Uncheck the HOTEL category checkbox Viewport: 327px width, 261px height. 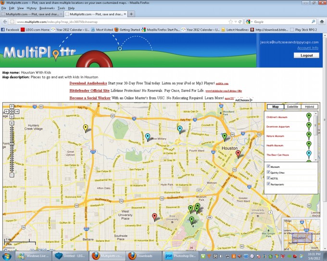[x=268, y=178]
